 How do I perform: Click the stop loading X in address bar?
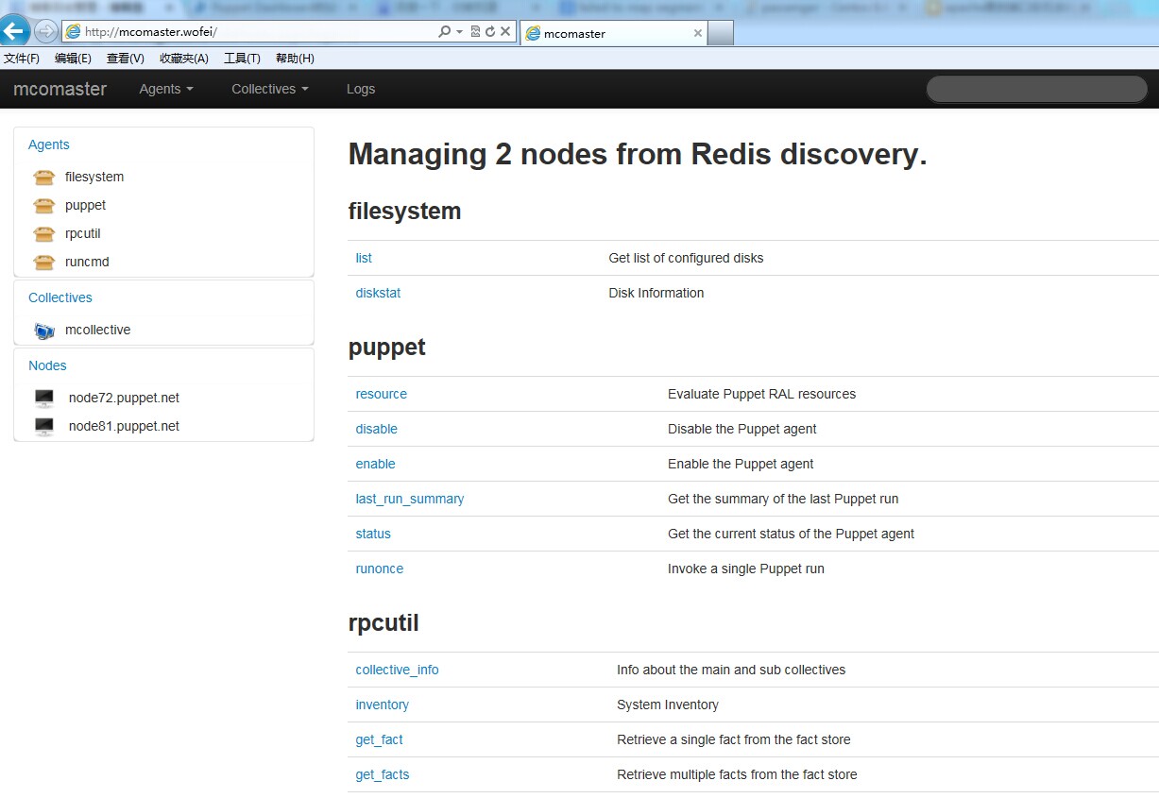(x=505, y=31)
